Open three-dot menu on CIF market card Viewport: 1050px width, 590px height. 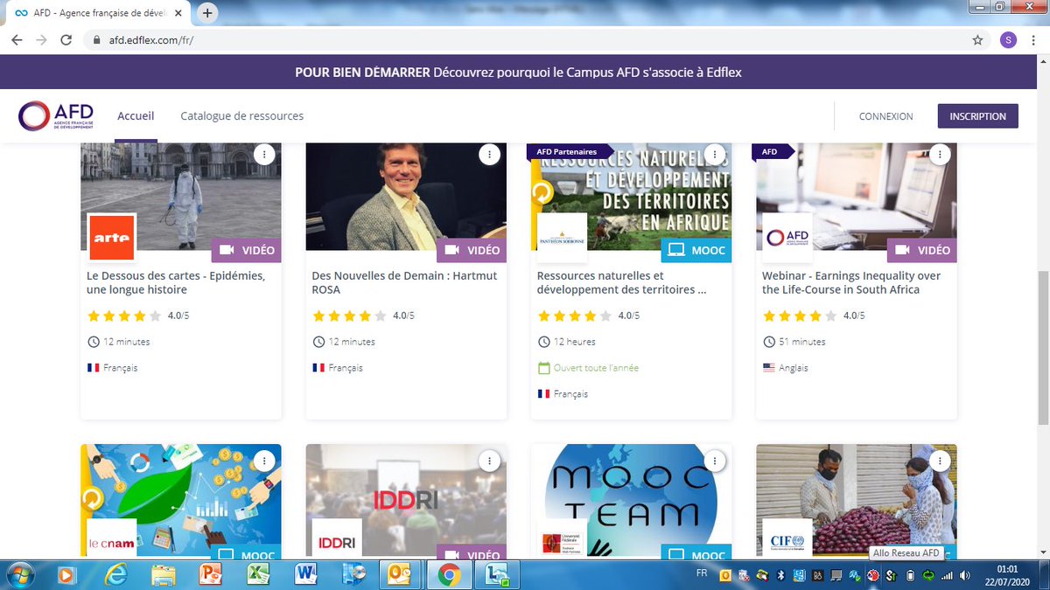[x=940, y=461]
